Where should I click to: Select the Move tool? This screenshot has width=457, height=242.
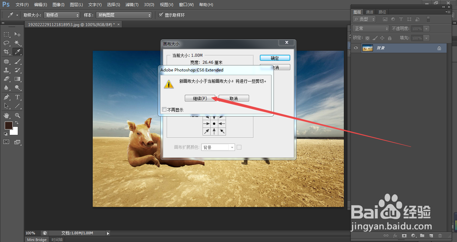pos(17,34)
